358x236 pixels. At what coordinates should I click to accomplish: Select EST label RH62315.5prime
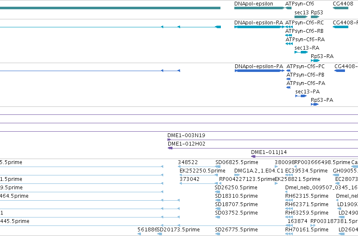click(307, 196)
